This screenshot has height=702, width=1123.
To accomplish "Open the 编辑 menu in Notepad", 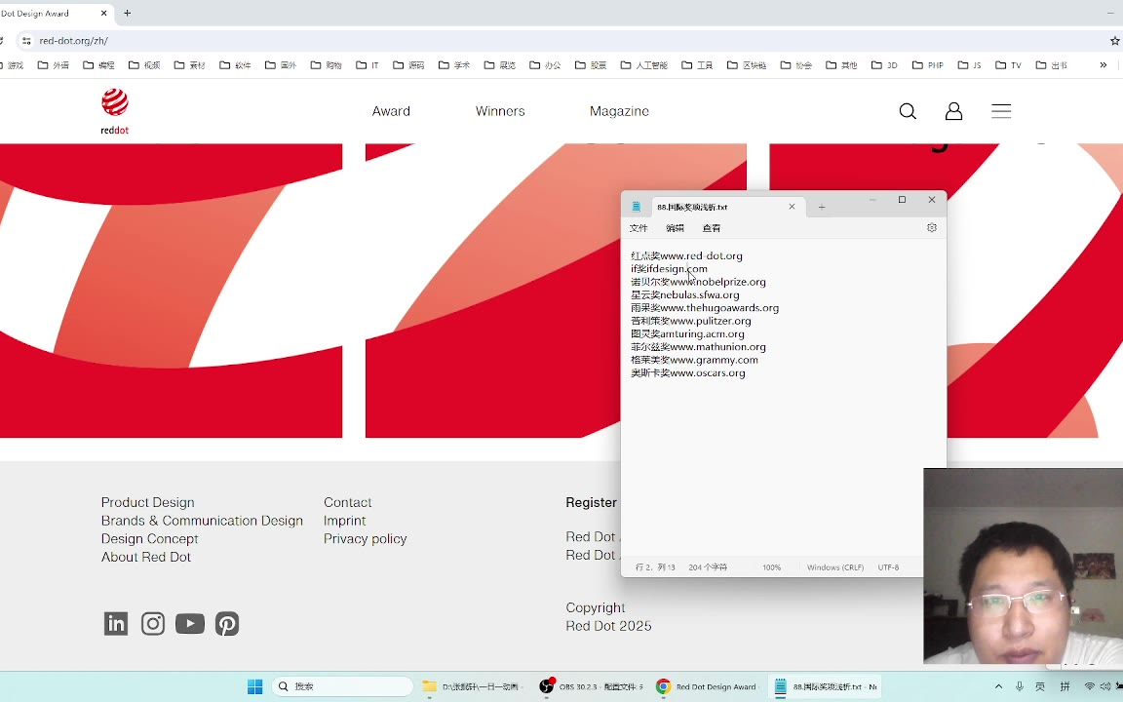I will tap(675, 228).
